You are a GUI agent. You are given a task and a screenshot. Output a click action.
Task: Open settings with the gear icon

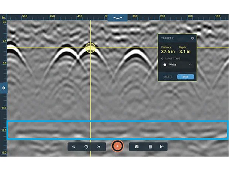(3, 88)
